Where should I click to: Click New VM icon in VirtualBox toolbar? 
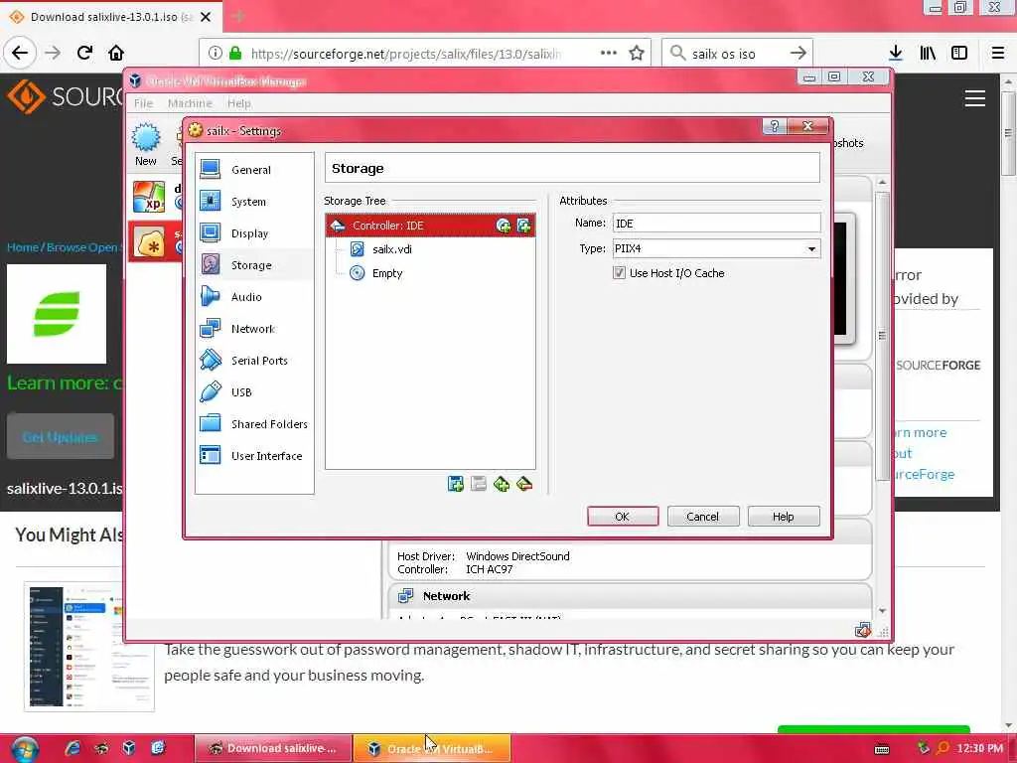pyautogui.click(x=145, y=144)
